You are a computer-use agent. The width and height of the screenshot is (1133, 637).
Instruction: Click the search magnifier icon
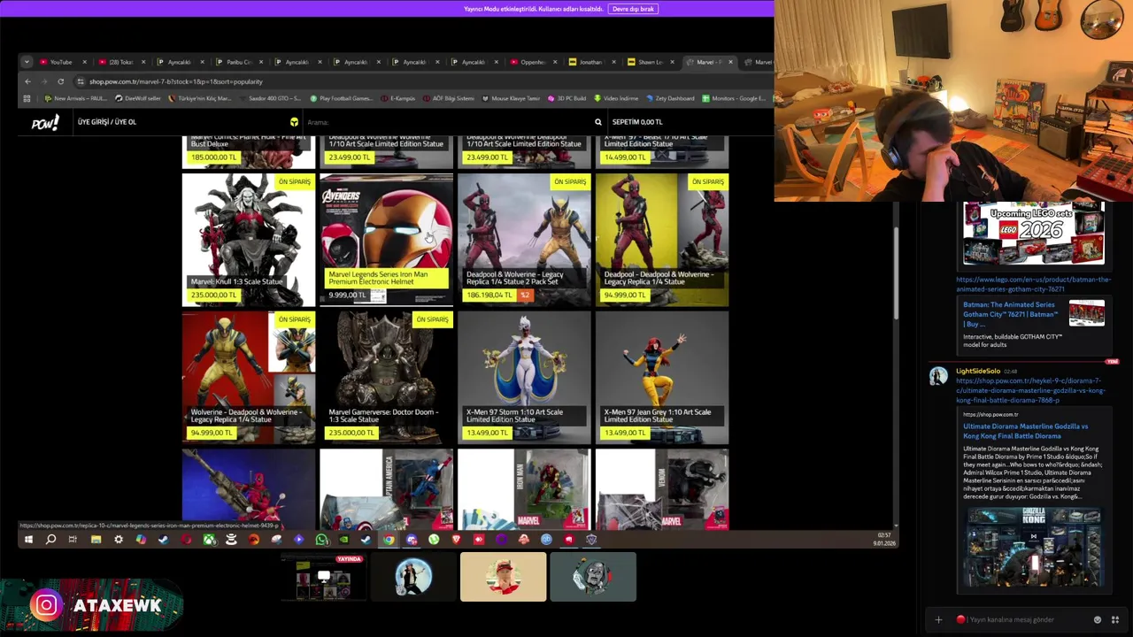coord(597,122)
